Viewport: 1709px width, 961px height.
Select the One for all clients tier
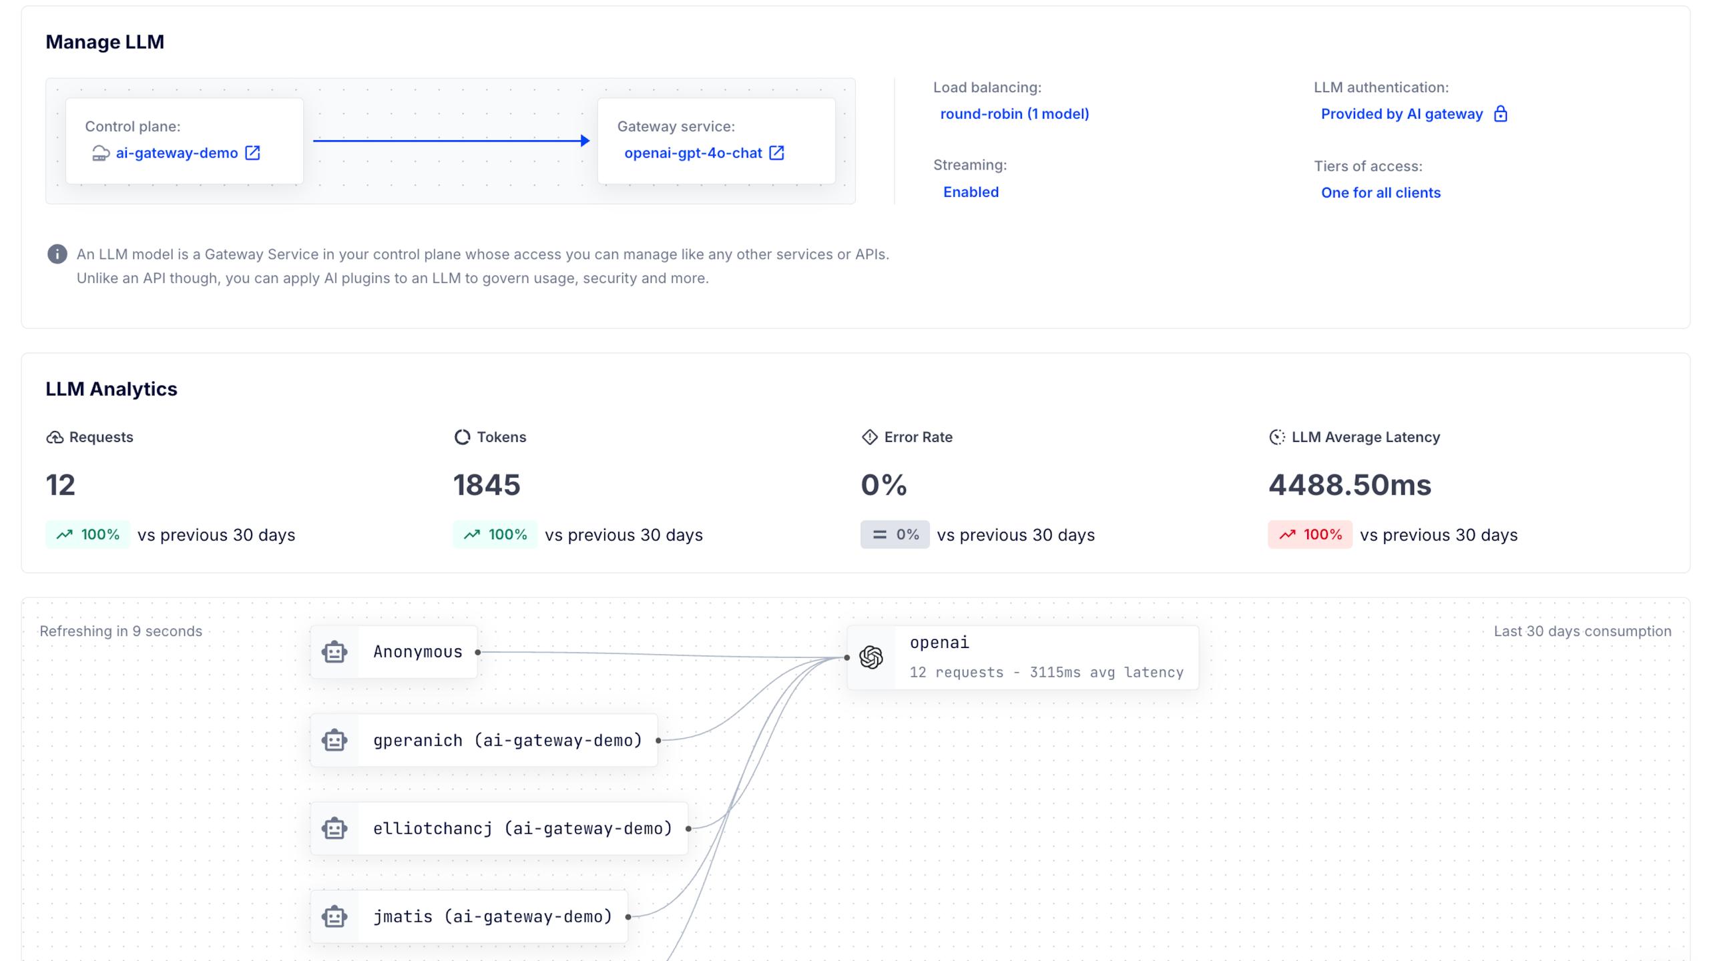[1381, 193]
